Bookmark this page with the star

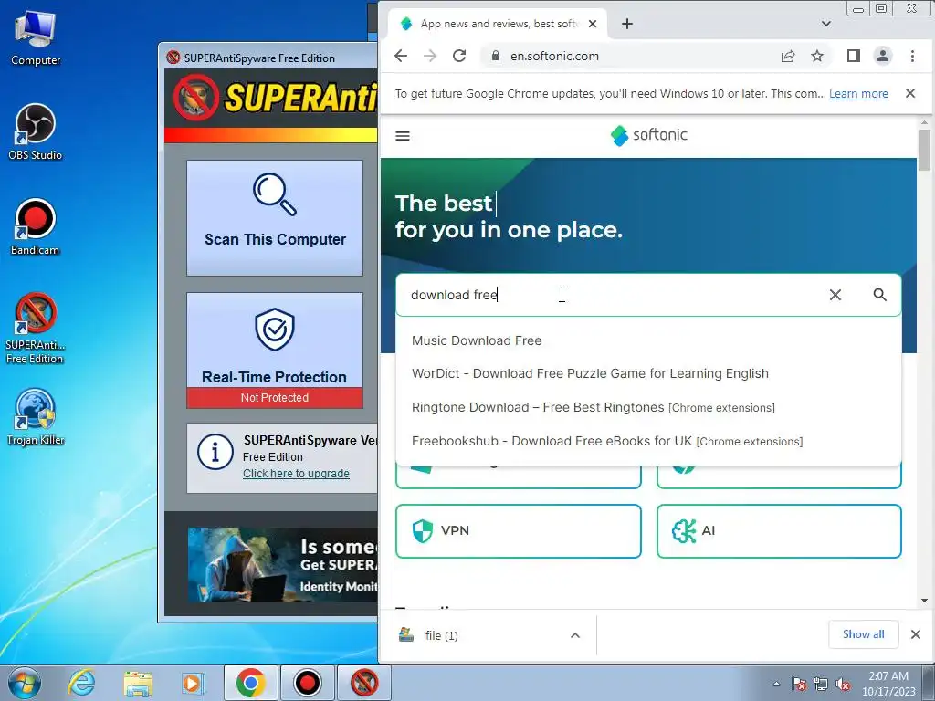(x=817, y=56)
